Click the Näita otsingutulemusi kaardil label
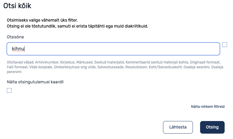The image size is (233, 139). click(35, 82)
